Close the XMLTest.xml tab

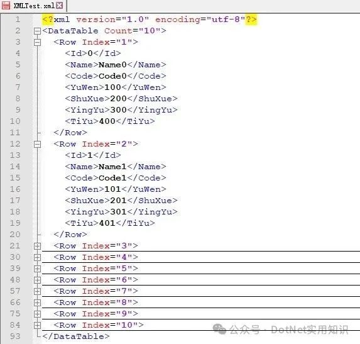click(60, 5)
